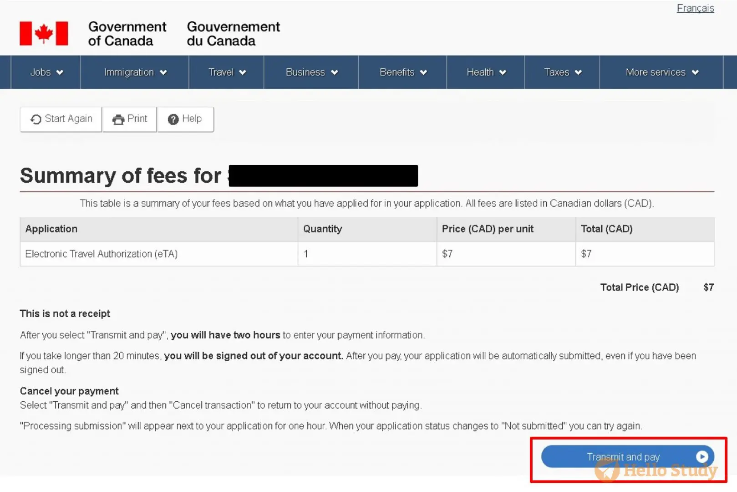
Task: Expand the Jobs menu chevron
Action: (60, 72)
